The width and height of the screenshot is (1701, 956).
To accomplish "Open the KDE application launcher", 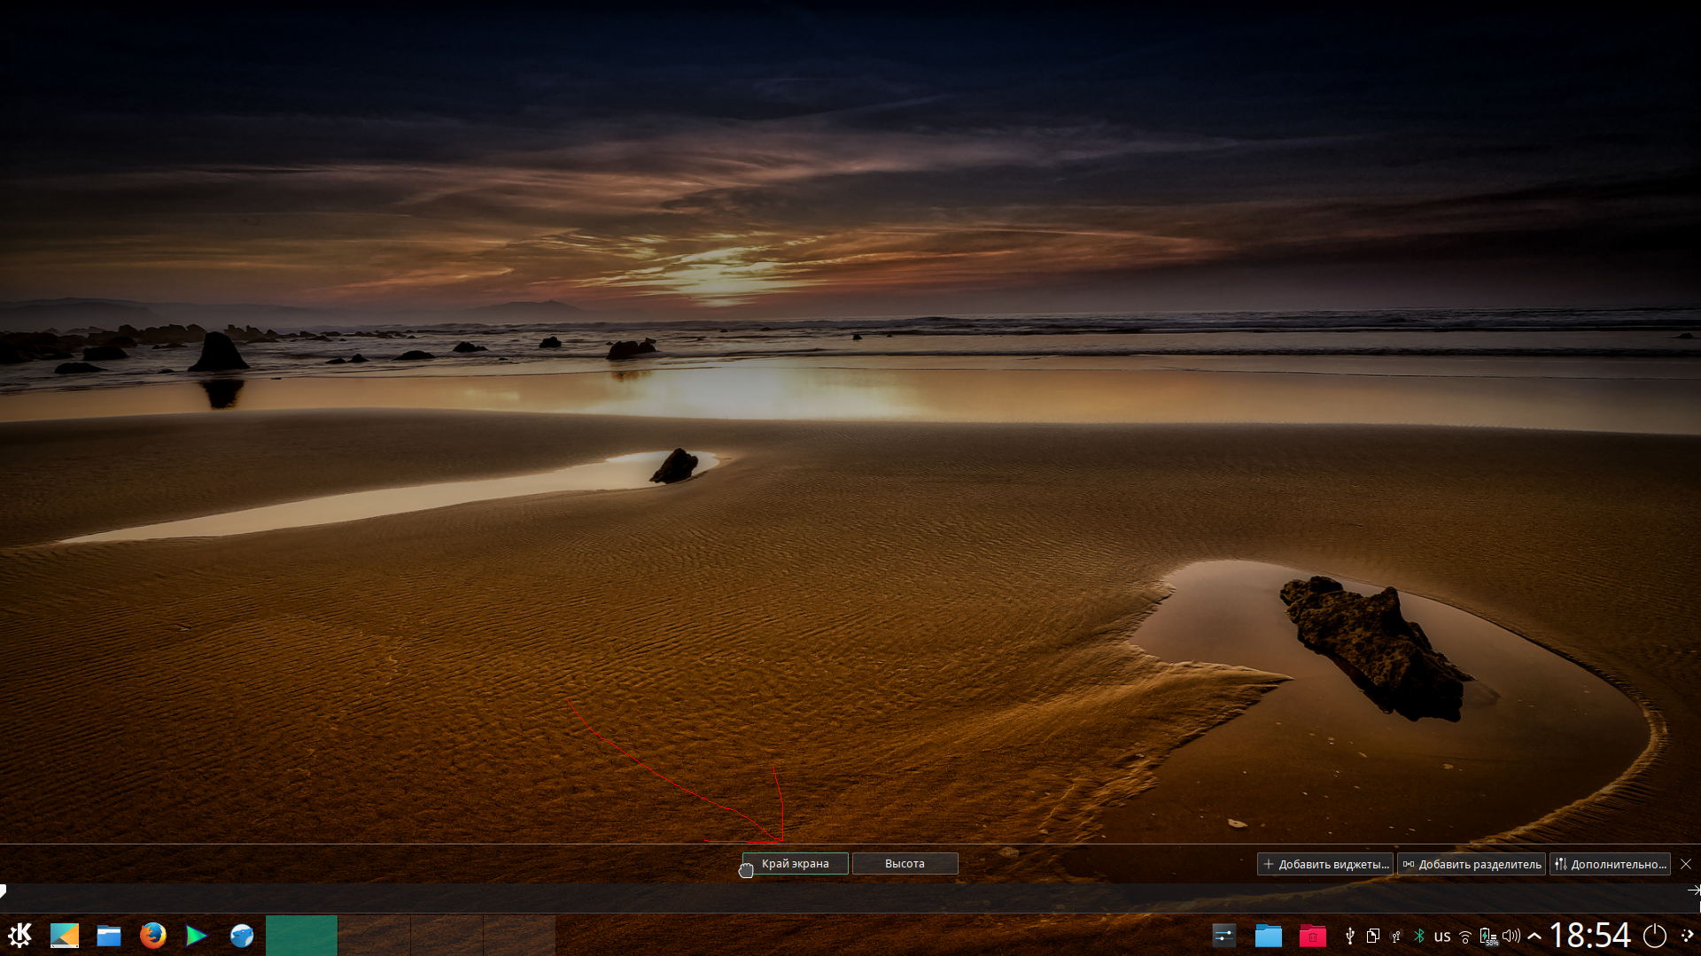I will coord(19,935).
